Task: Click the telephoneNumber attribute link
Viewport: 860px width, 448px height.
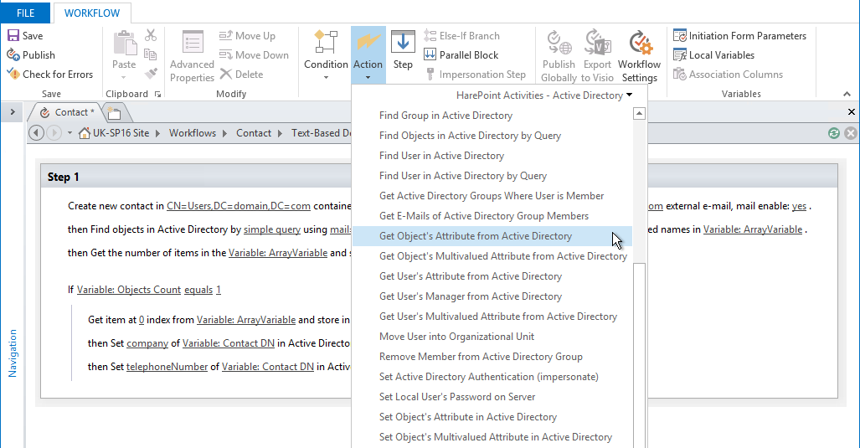Action: [167, 366]
